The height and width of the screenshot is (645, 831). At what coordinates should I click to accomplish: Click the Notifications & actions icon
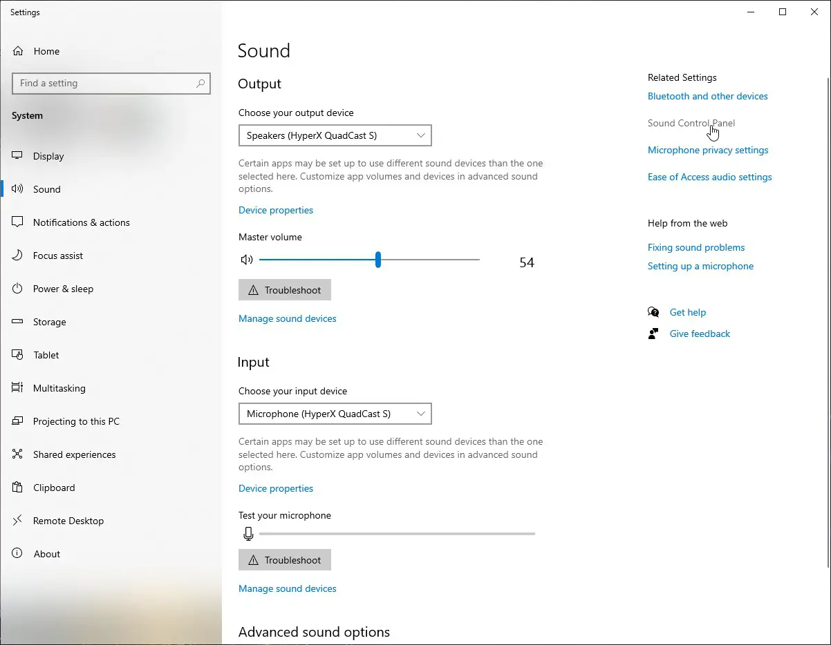(18, 222)
